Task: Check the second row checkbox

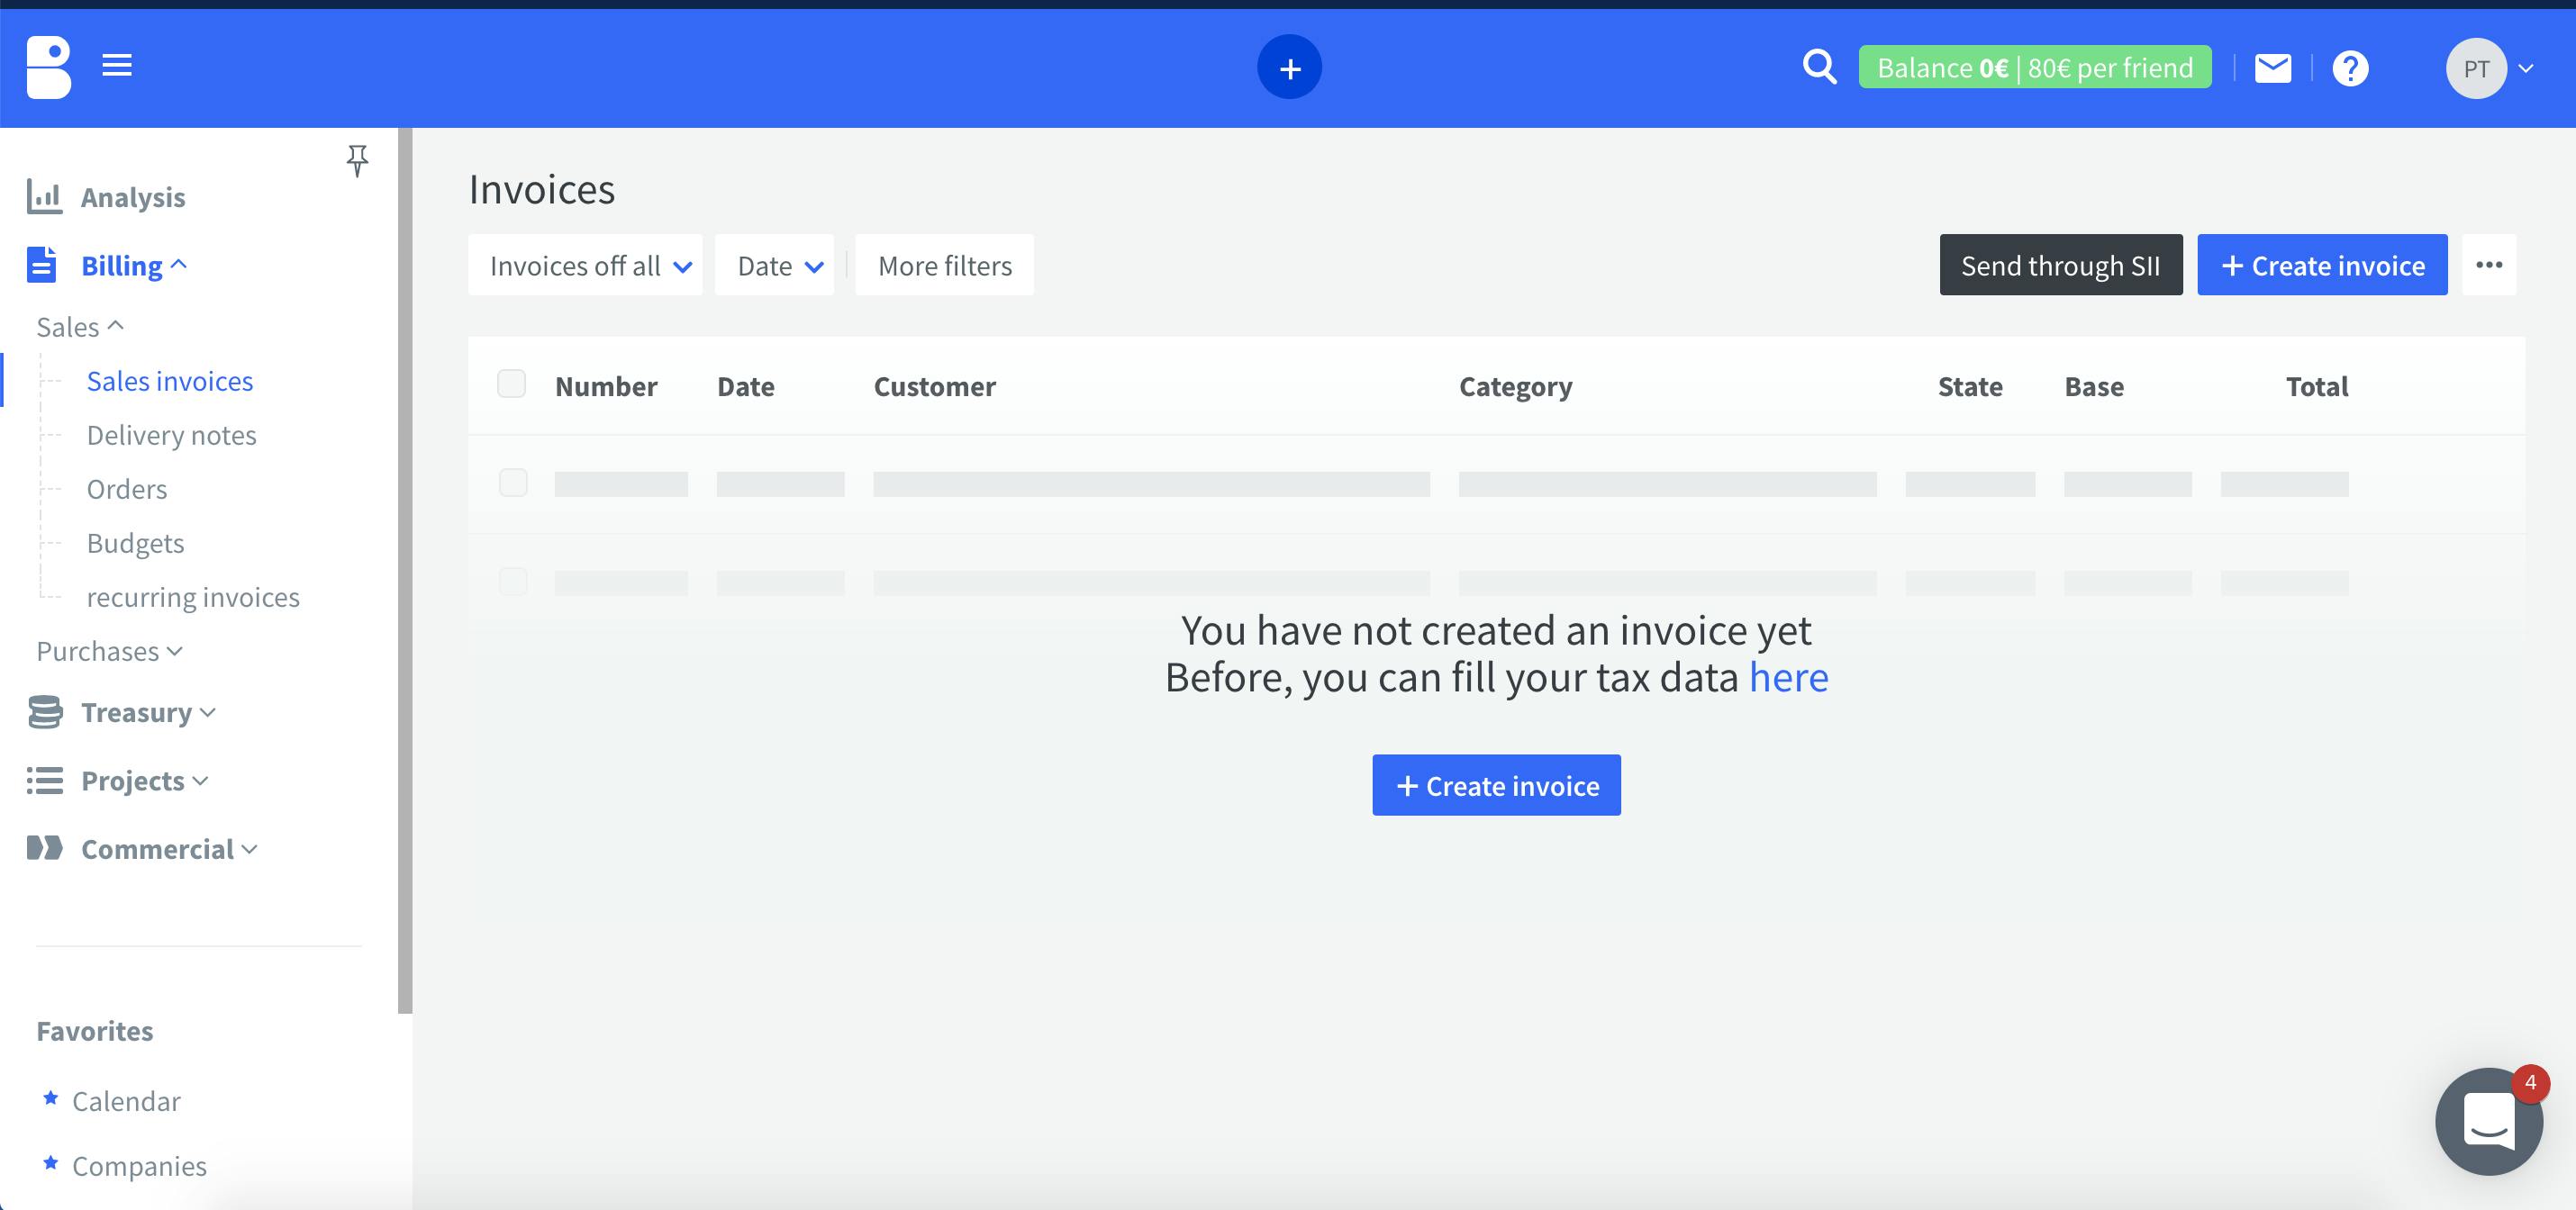Action: coord(513,582)
